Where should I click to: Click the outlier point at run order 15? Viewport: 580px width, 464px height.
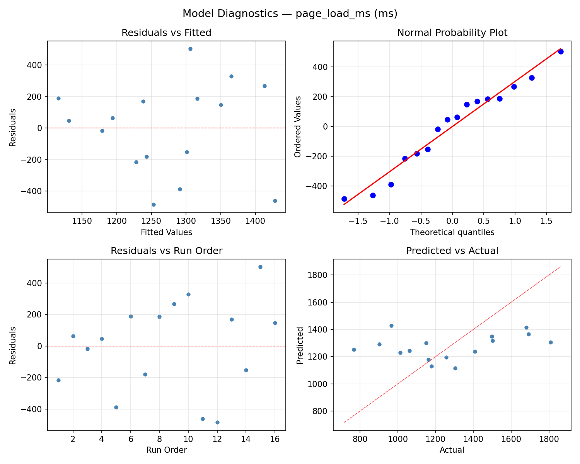pyautogui.click(x=260, y=267)
